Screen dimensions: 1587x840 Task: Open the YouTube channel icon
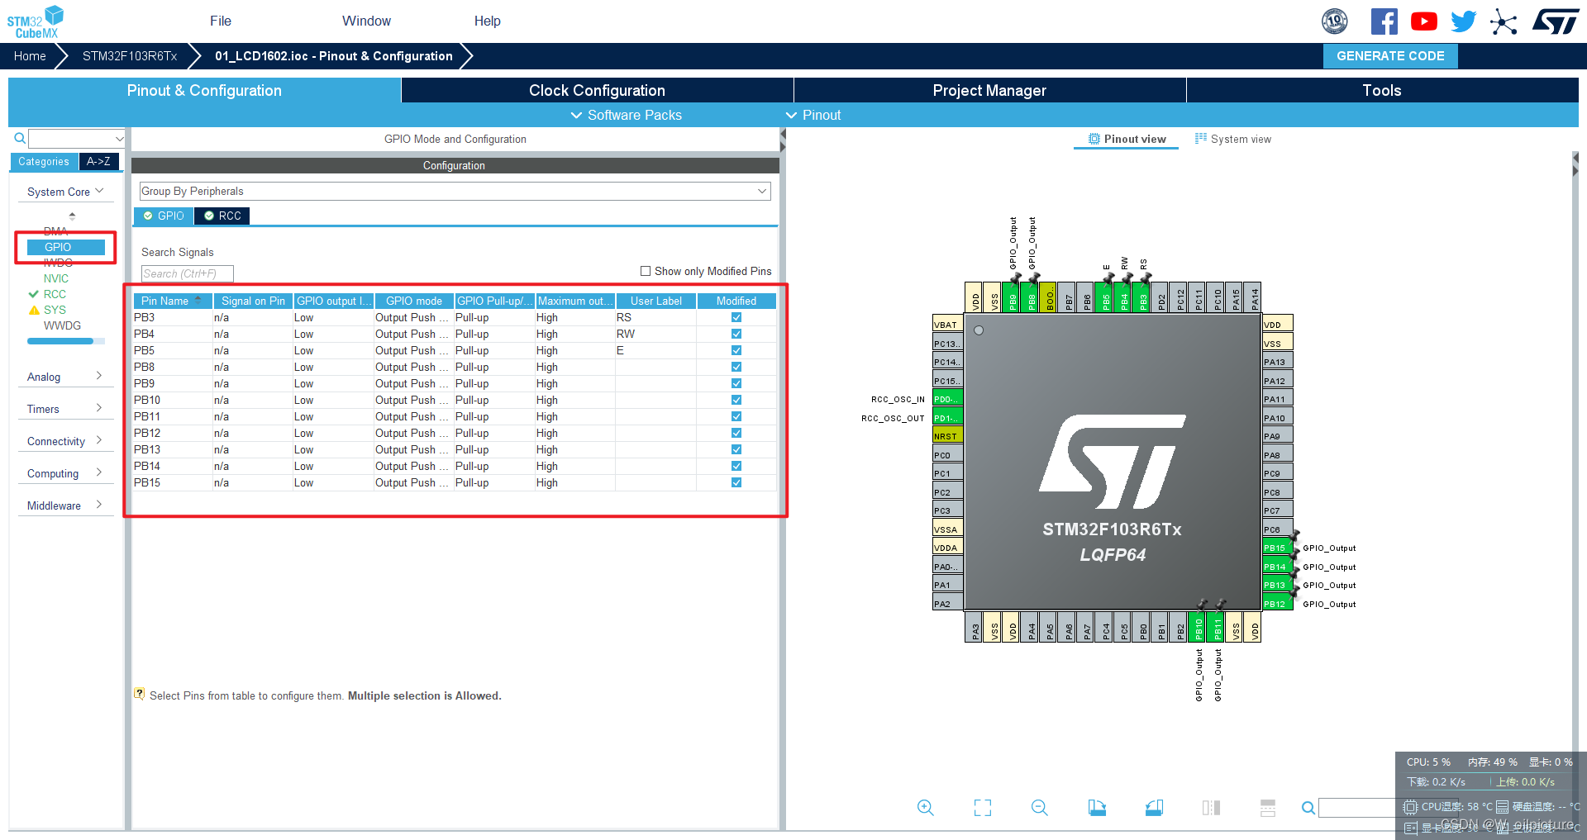1424,21
